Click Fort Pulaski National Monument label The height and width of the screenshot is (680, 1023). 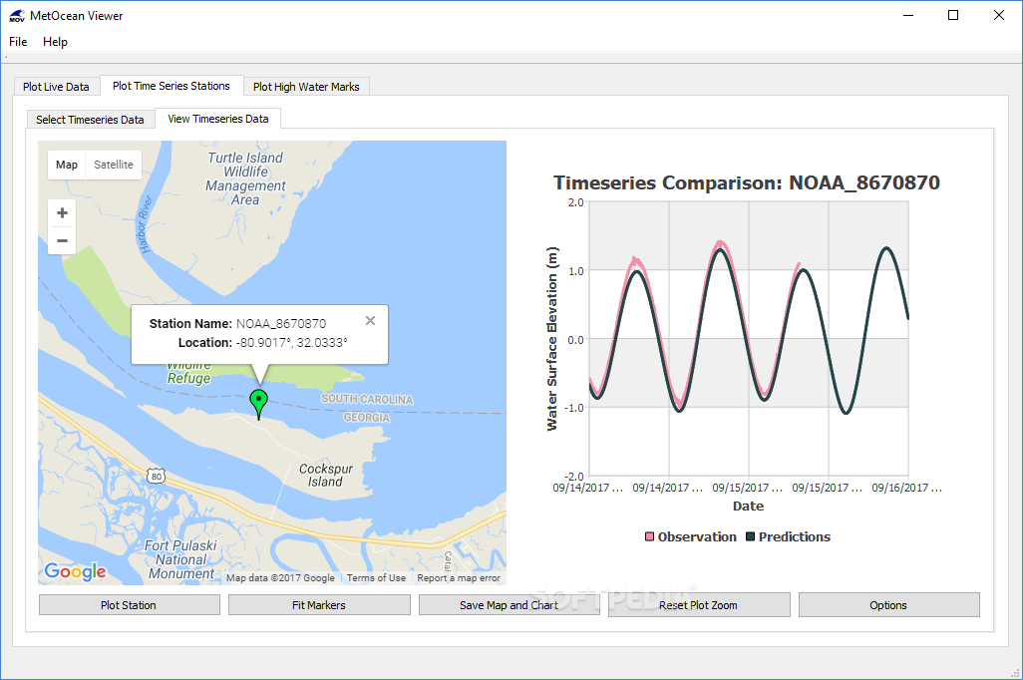(180, 559)
